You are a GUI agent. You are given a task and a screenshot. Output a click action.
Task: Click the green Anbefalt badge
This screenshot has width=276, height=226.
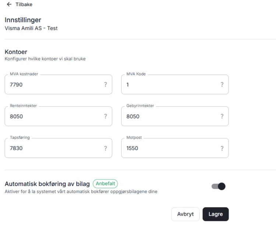click(105, 184)
